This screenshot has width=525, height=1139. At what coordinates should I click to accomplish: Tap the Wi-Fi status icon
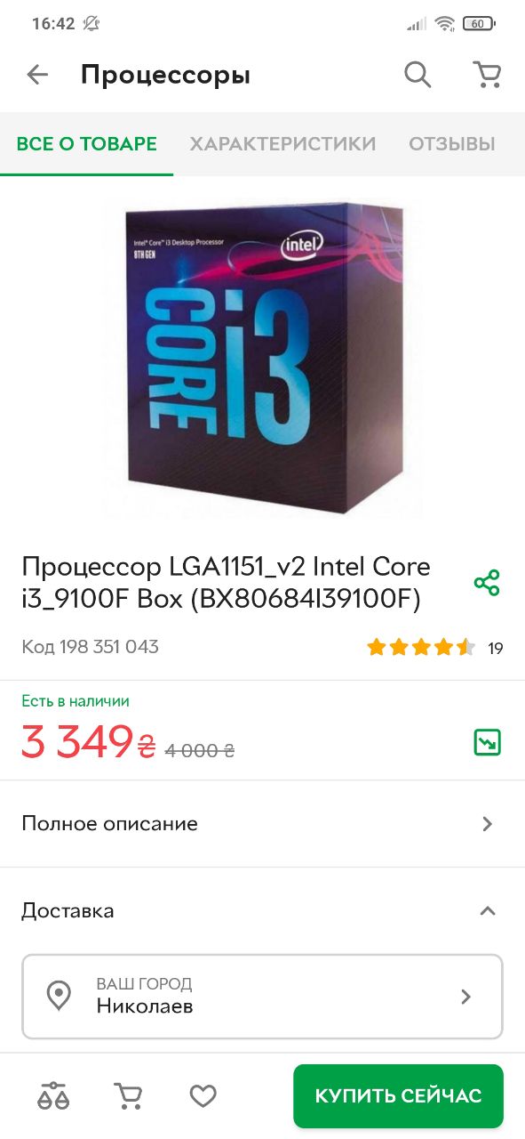(x=444, y=24)
